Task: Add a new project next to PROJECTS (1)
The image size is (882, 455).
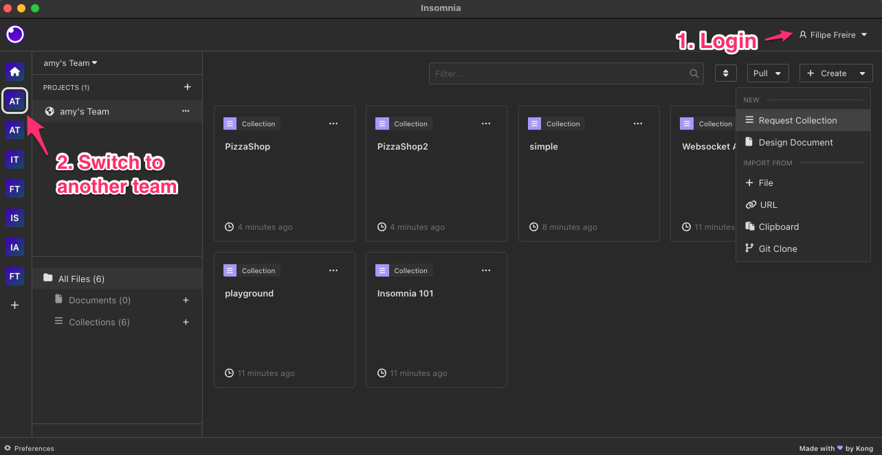Action: (188, 87)
